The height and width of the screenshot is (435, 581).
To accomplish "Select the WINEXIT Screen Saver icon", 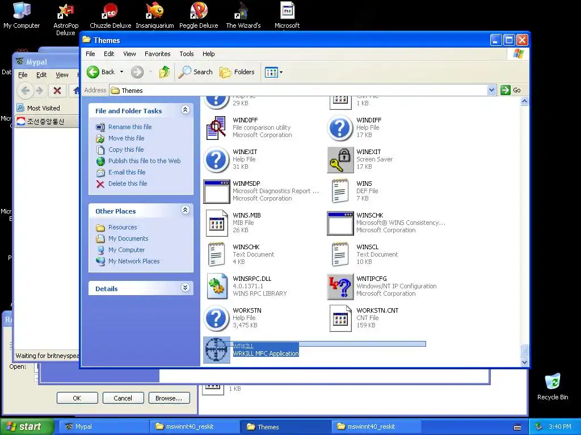I will pos(340,160).
